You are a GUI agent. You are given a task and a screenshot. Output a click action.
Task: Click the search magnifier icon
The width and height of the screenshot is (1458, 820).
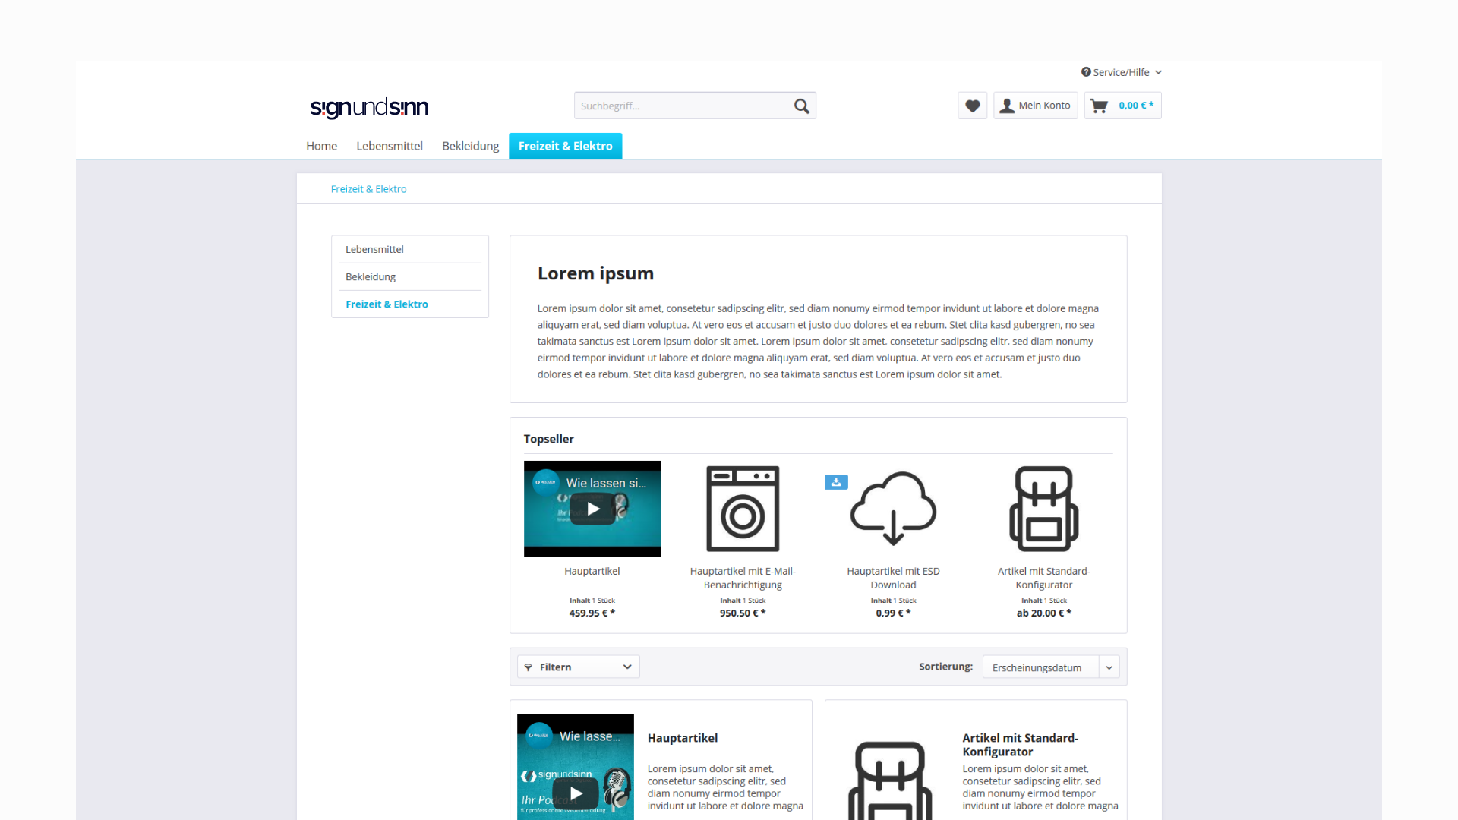tap(801, 106)
